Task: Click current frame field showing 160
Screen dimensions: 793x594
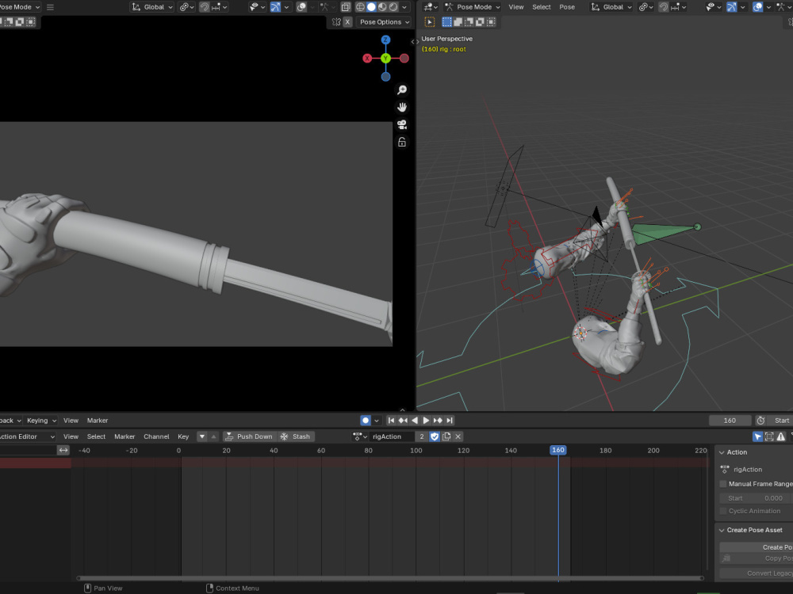Action: 730,421
